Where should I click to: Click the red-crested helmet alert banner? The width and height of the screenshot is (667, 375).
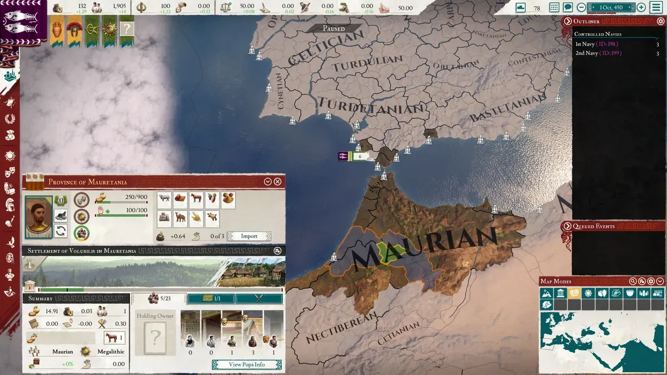coord(73,31)
